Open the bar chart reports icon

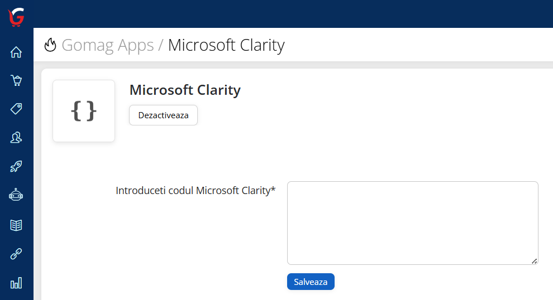[x=16, y=283]
